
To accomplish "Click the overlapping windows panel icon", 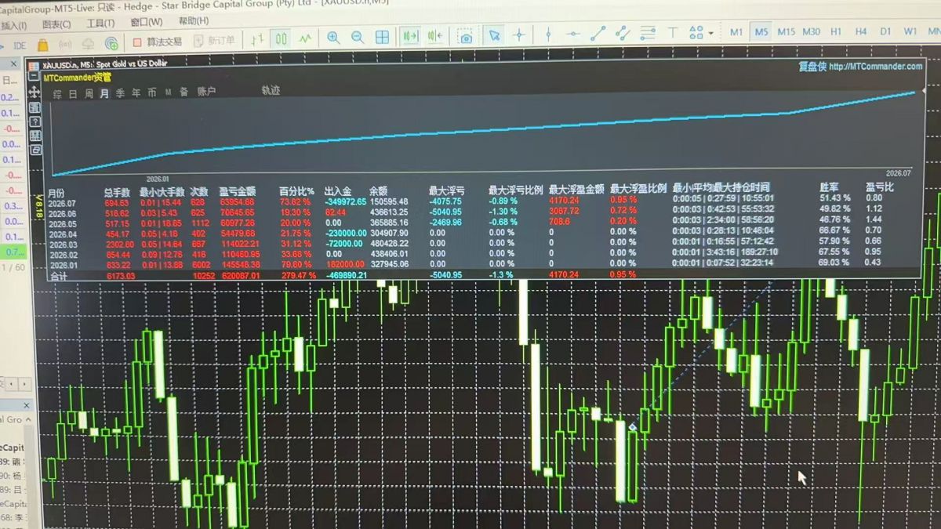I will (x=35, y=150).
